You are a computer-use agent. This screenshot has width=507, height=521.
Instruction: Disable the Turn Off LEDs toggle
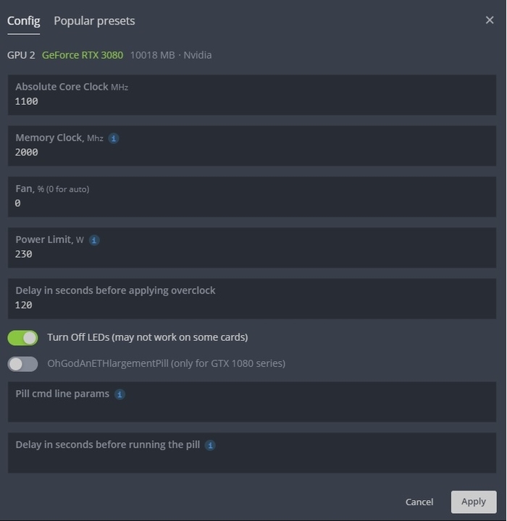tap(22, 338)
